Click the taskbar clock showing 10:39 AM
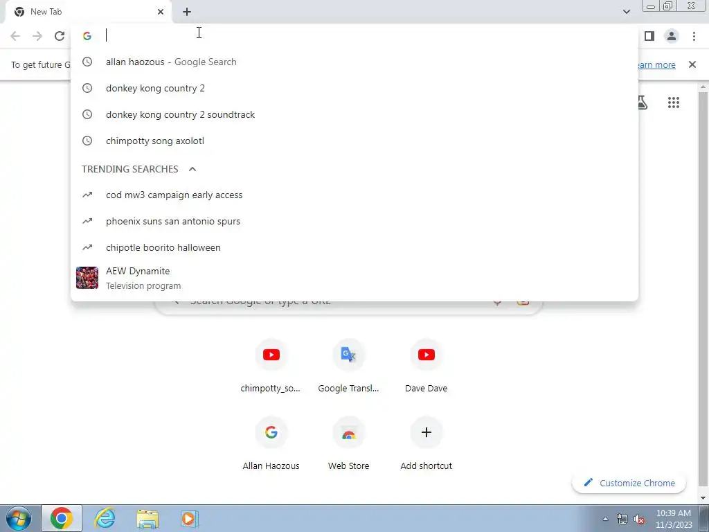 pos(674,519)
